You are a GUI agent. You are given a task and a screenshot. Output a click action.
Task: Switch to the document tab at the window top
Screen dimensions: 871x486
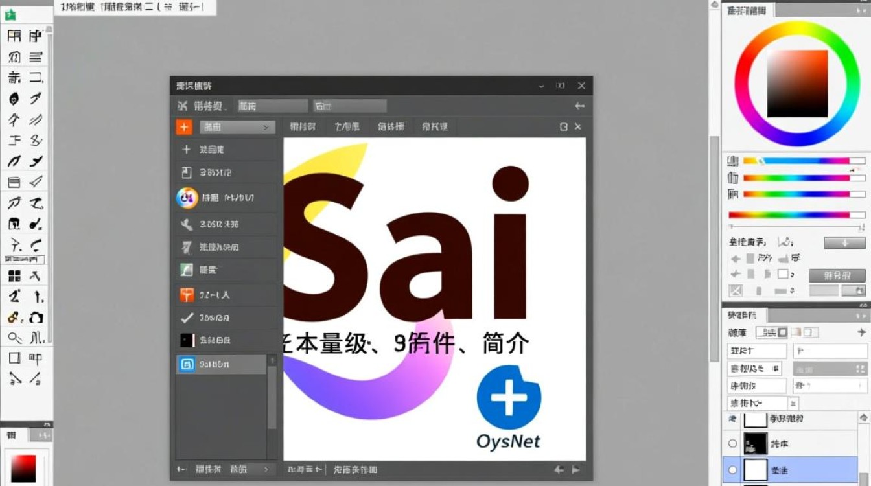(x=134, y=7)
